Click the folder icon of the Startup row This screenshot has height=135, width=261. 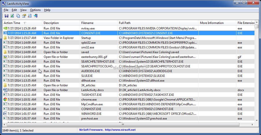pyautogui.click(x=5, y=38)
